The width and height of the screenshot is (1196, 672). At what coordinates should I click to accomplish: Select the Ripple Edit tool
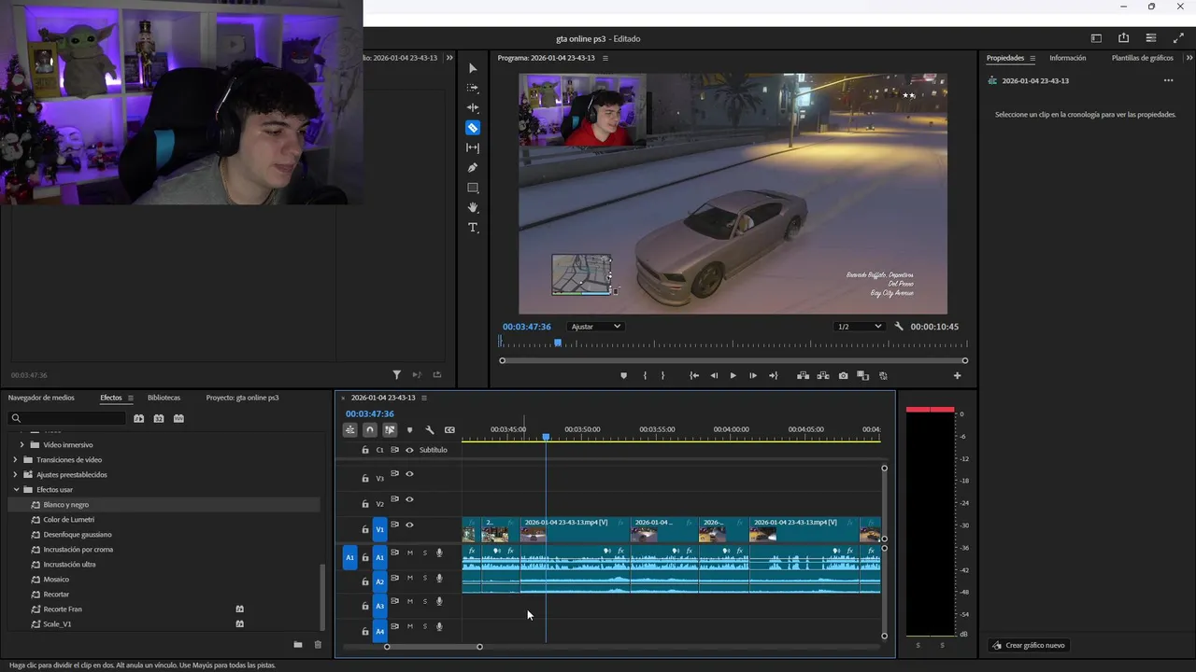473,107
